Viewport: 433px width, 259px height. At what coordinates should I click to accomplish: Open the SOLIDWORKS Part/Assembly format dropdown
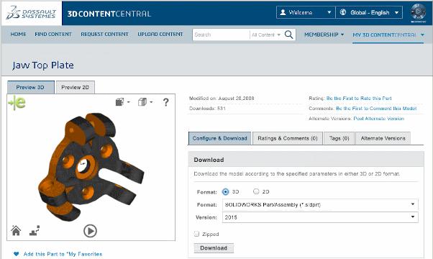[320, 205]
